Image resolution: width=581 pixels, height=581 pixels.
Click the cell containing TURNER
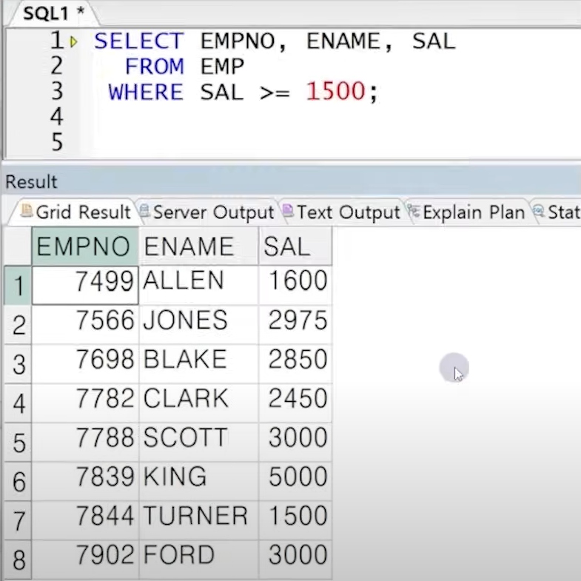click(x=198, y=521)
